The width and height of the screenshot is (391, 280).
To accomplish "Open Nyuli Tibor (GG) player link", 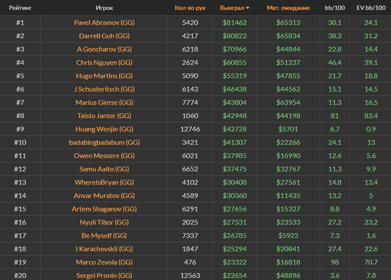I will tap(104, 222).
